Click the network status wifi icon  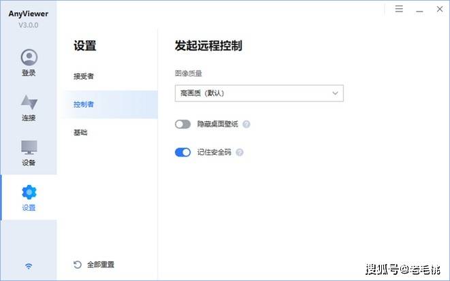point(29,265)
